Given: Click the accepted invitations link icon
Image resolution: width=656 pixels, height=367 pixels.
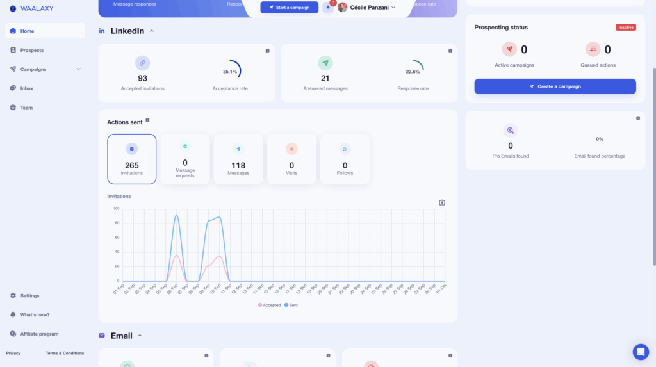Looking at the screenshot, I should [x=142, y=63].
